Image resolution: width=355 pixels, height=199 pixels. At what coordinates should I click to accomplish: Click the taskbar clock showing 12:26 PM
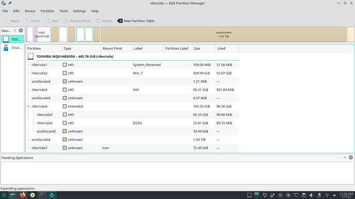click(346, 195)
